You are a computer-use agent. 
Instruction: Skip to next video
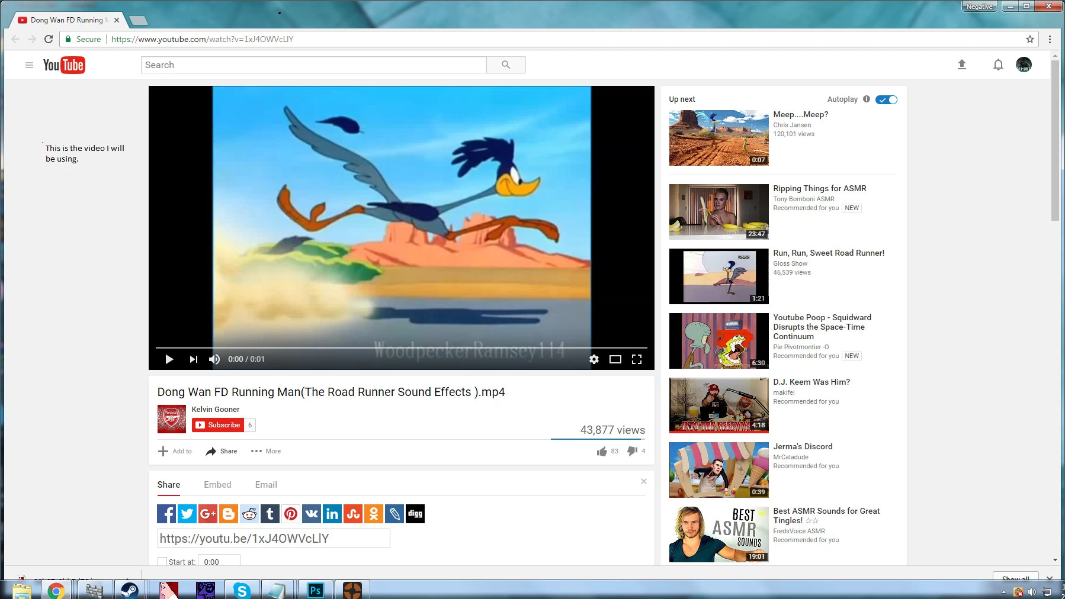(193, 359)
